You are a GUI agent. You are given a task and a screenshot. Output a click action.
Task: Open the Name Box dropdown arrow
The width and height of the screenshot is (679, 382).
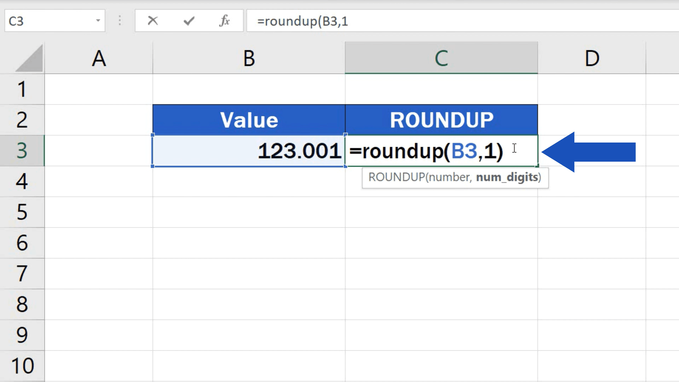tap(99, 21)
